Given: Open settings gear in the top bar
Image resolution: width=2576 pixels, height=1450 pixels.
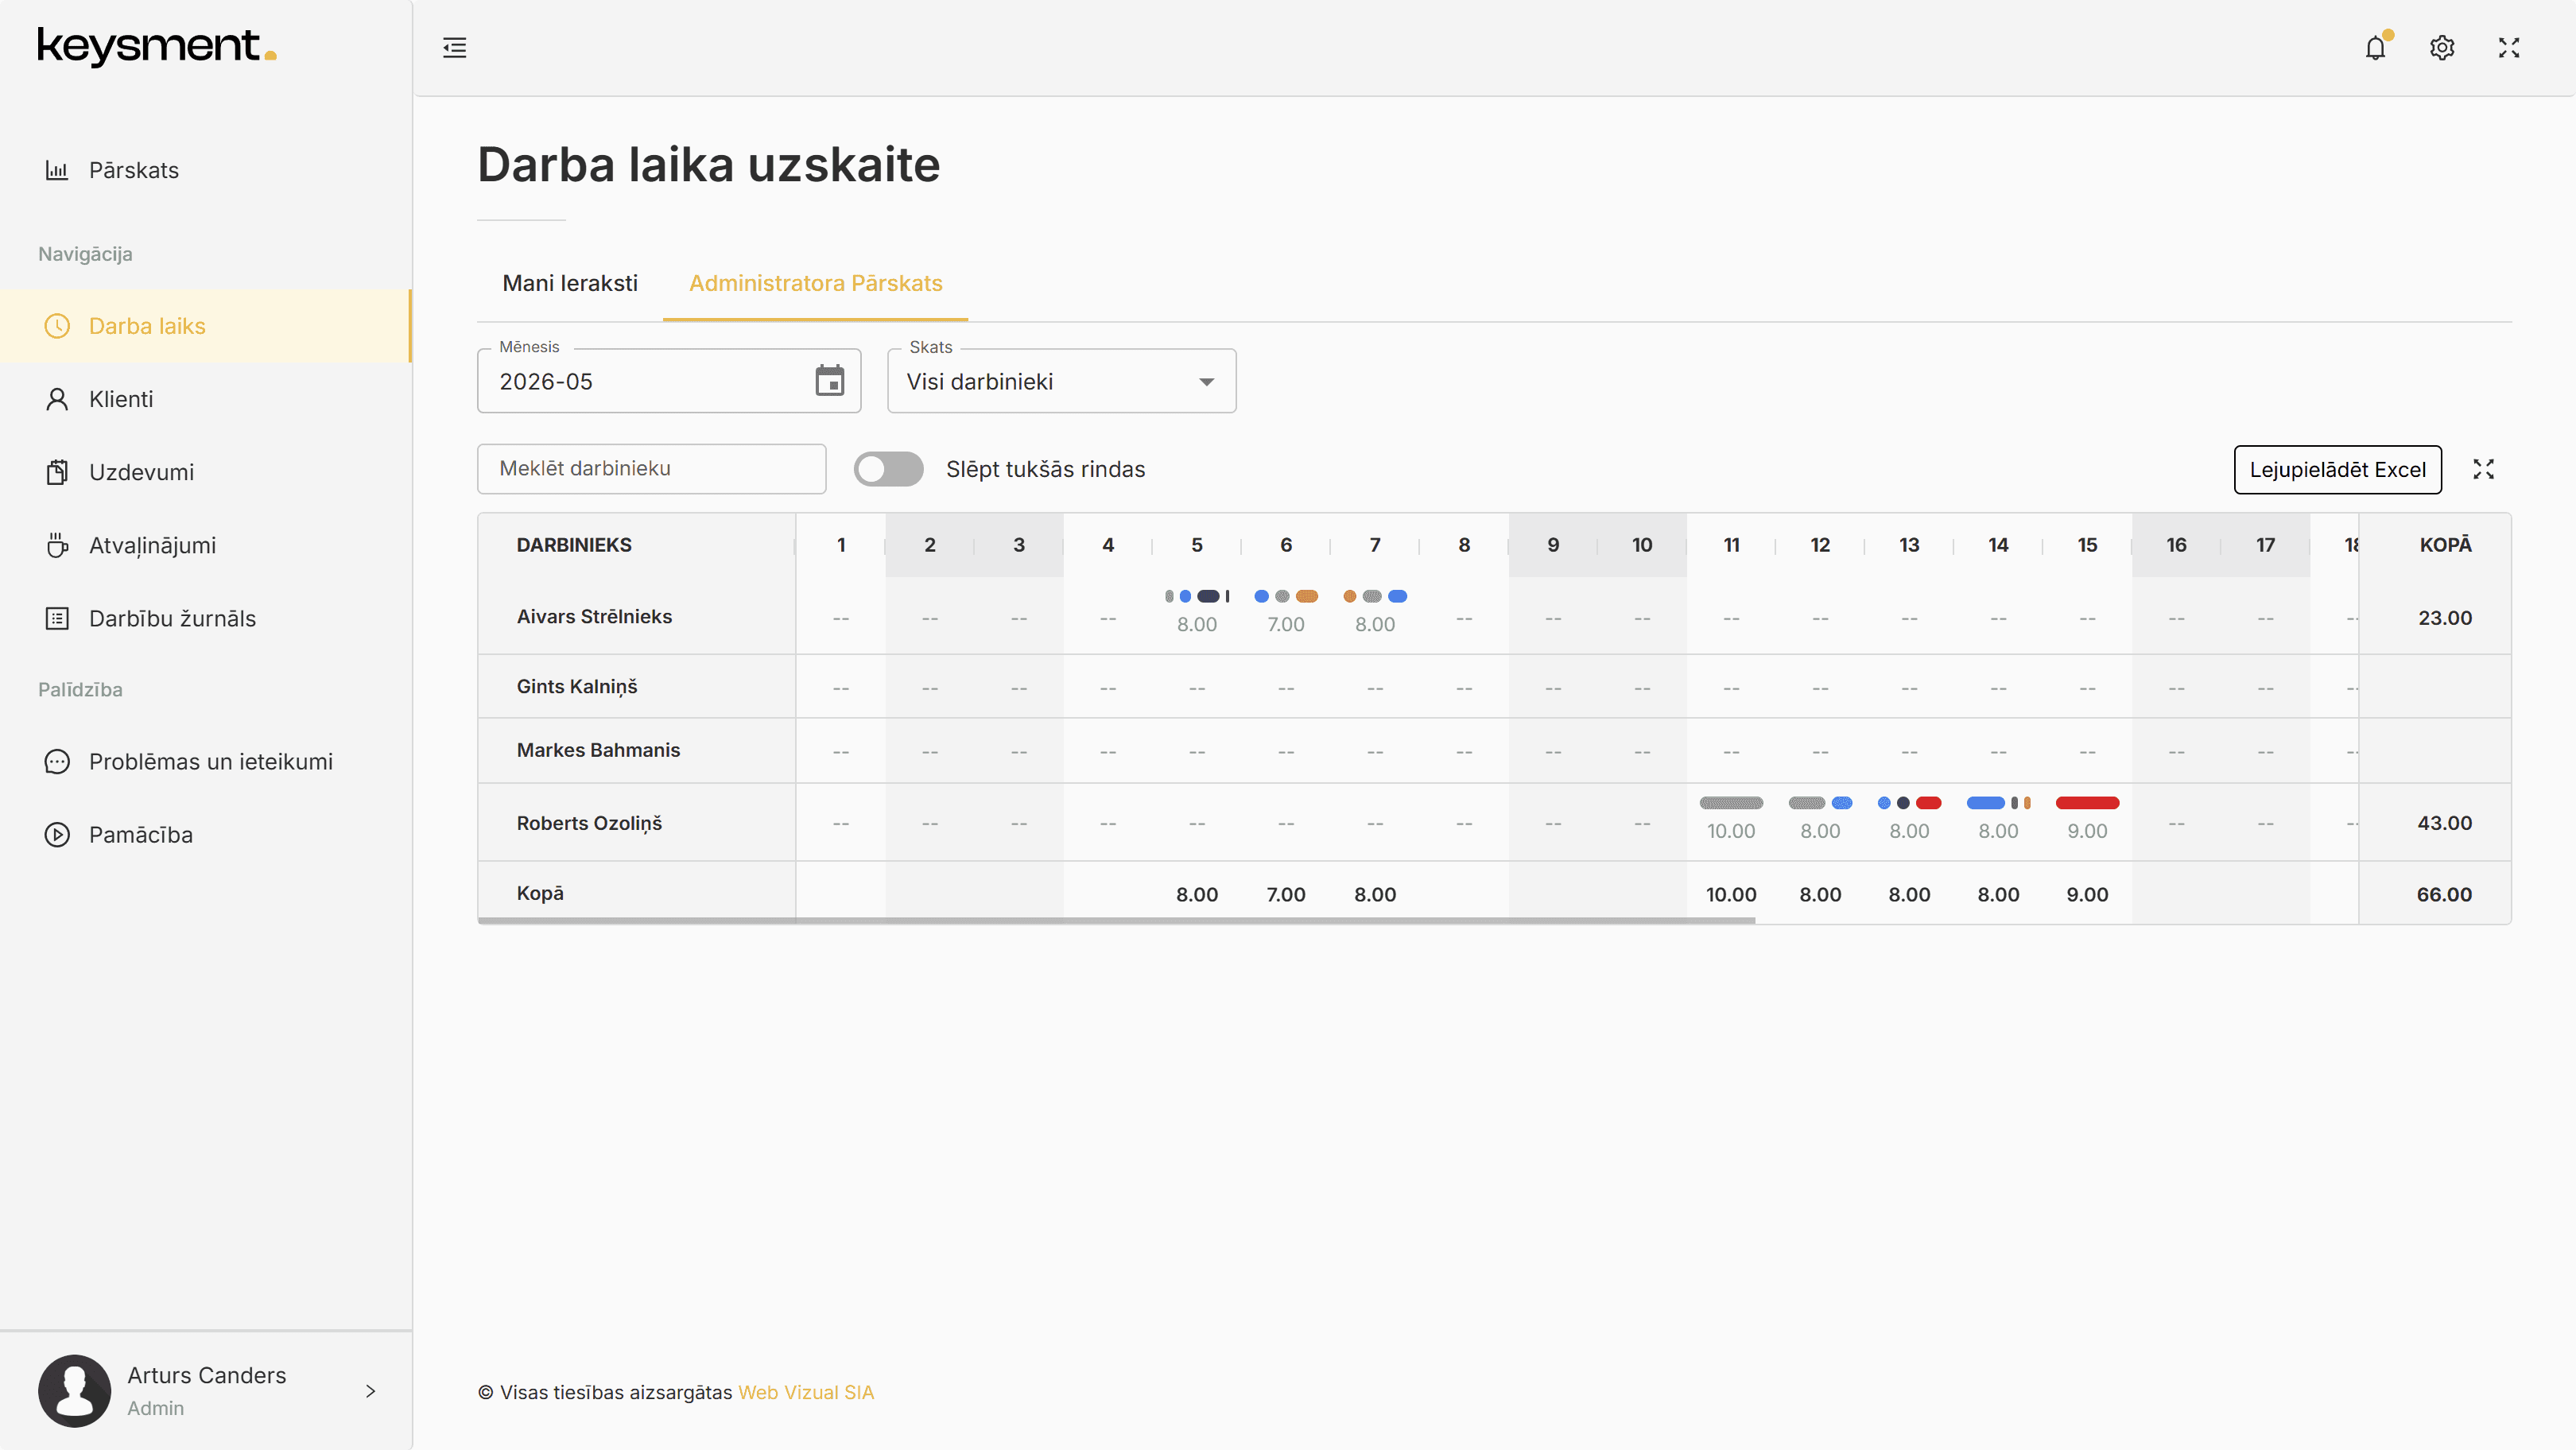Looking at the screenshot, I should pos(2442,47).
